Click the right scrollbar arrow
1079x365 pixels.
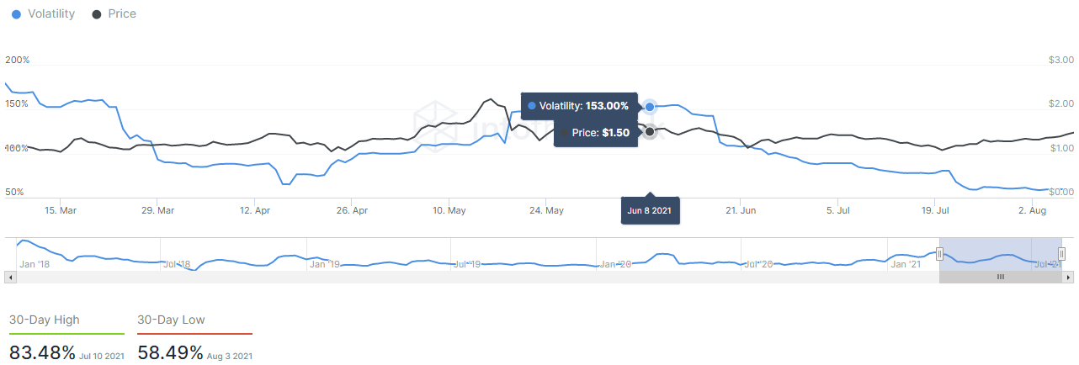coord(1068,277)
